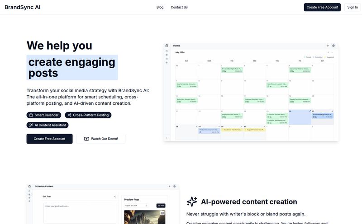Open user profile icon in Home calendar header
The image size is (362, 224).
pos(333,46)
